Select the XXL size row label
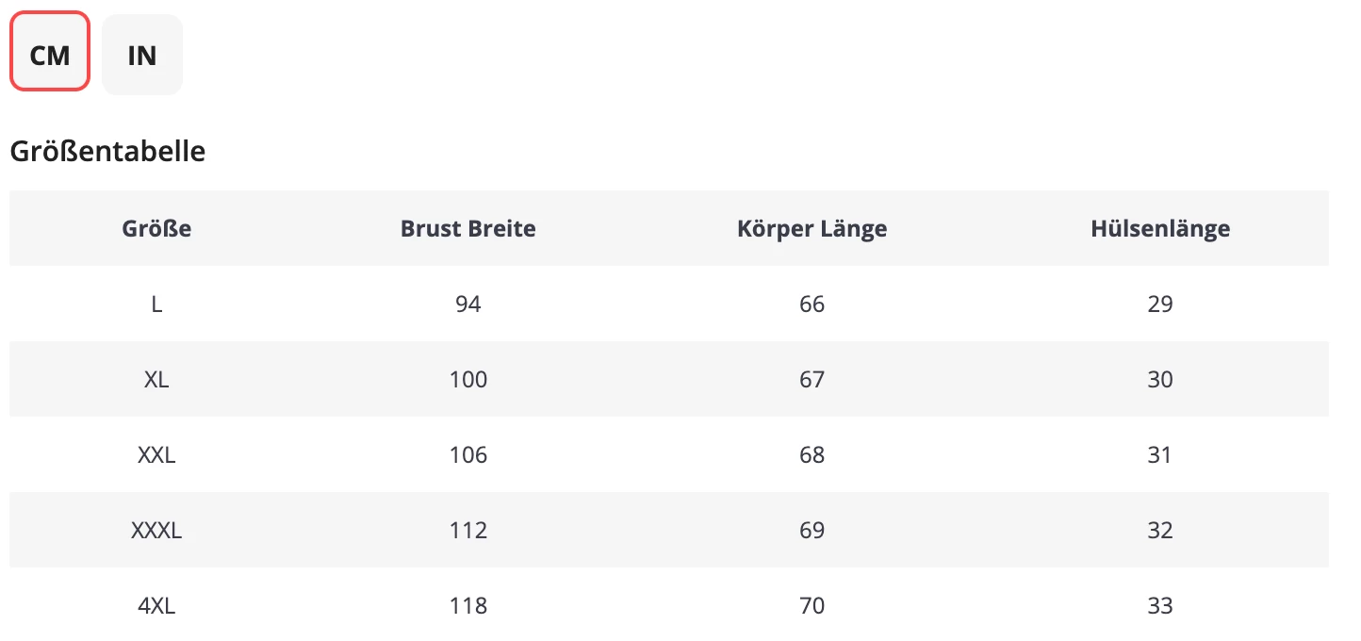Screen dimensions: 1361x641 [156, 454]
